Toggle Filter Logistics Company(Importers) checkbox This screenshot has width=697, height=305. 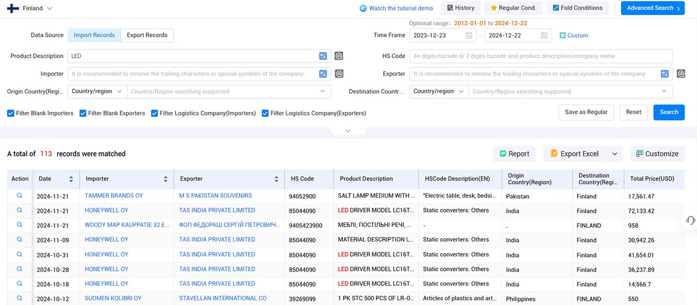154,113
